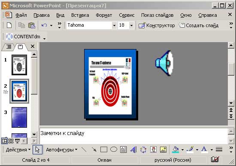
Task: Switch to Slide Sorter view
Action: coord(11,141)
